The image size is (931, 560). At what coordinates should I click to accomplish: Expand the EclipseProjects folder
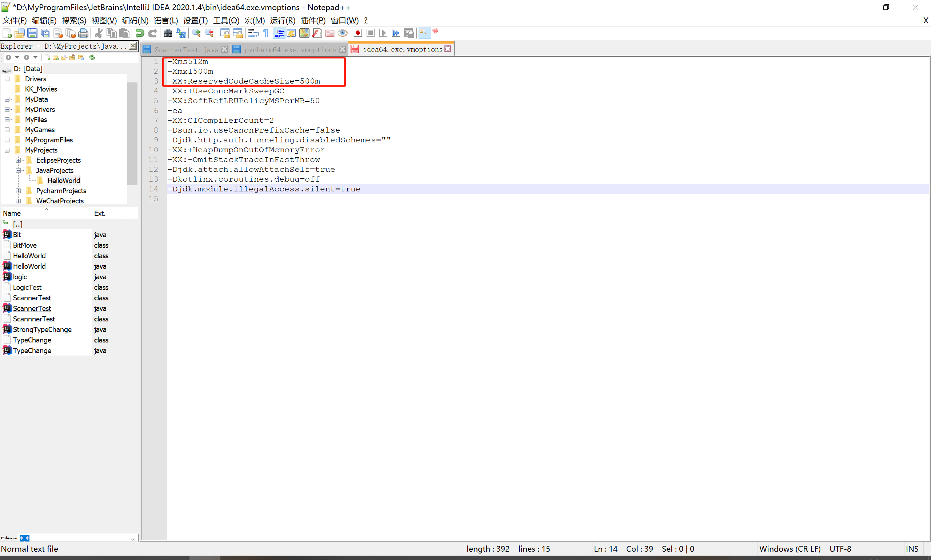point(18,160)
